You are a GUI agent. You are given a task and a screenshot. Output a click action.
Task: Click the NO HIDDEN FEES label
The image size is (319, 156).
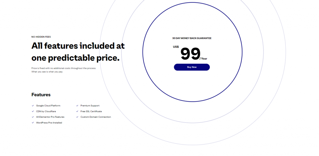(41, 37)
